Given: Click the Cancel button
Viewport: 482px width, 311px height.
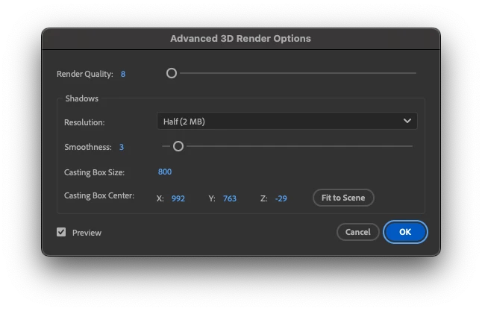Looking at the screenshot, I should pos(358,232).
